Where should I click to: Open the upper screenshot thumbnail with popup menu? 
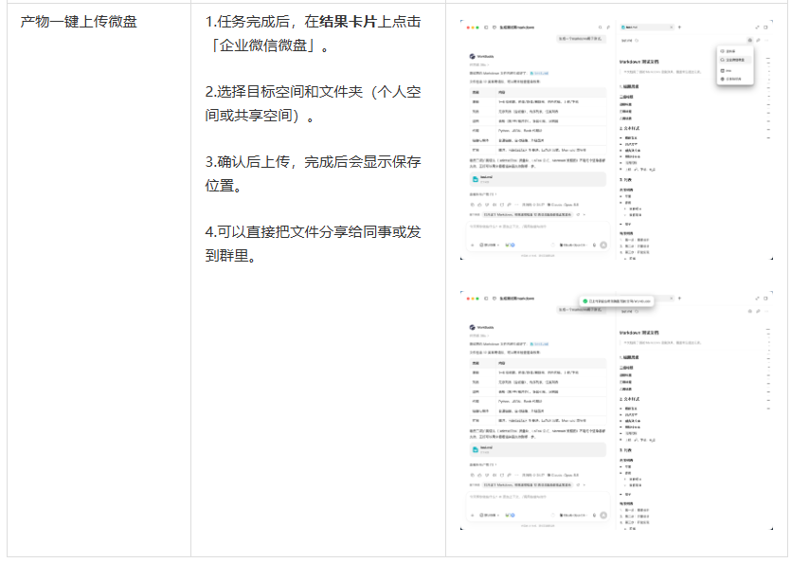[617, 140]
